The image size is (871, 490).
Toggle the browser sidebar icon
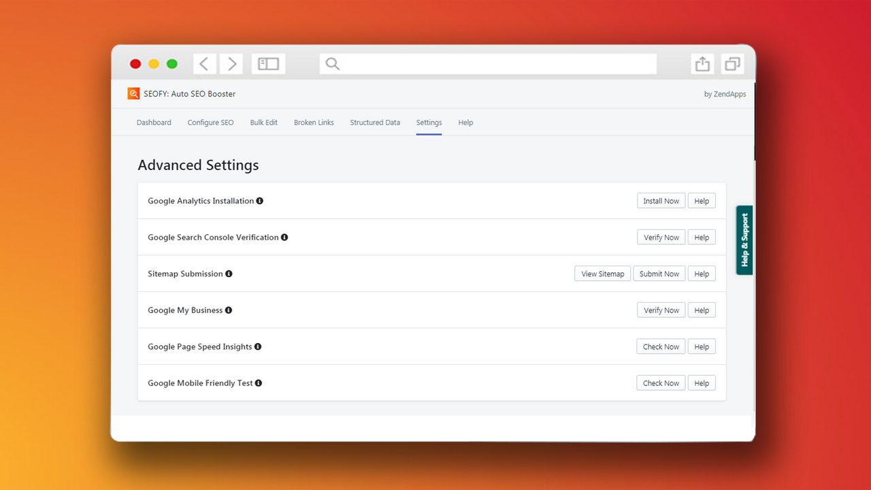268,63
